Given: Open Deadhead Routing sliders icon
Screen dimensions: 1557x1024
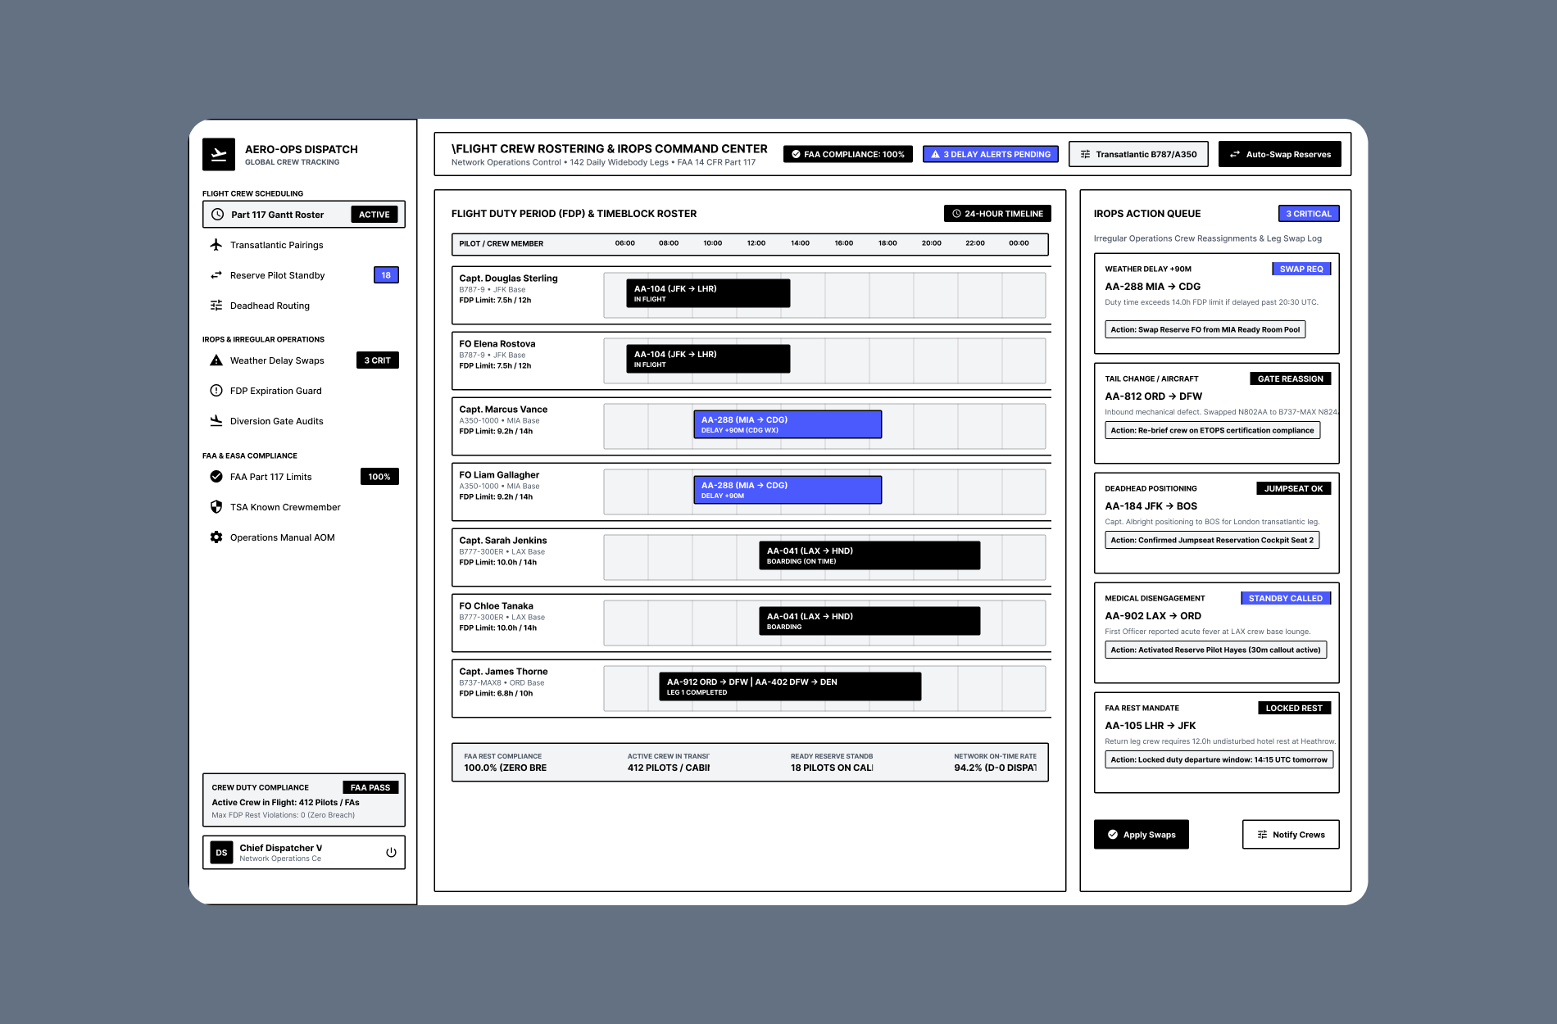Looking at the screenshot, I should click(216, 306).
